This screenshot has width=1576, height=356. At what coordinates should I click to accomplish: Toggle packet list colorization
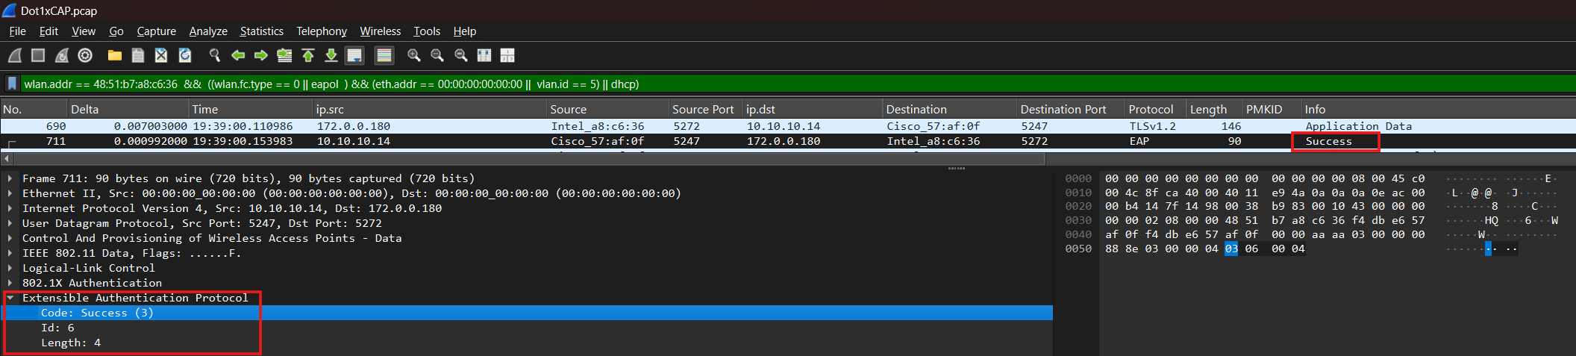click(384, 55)
